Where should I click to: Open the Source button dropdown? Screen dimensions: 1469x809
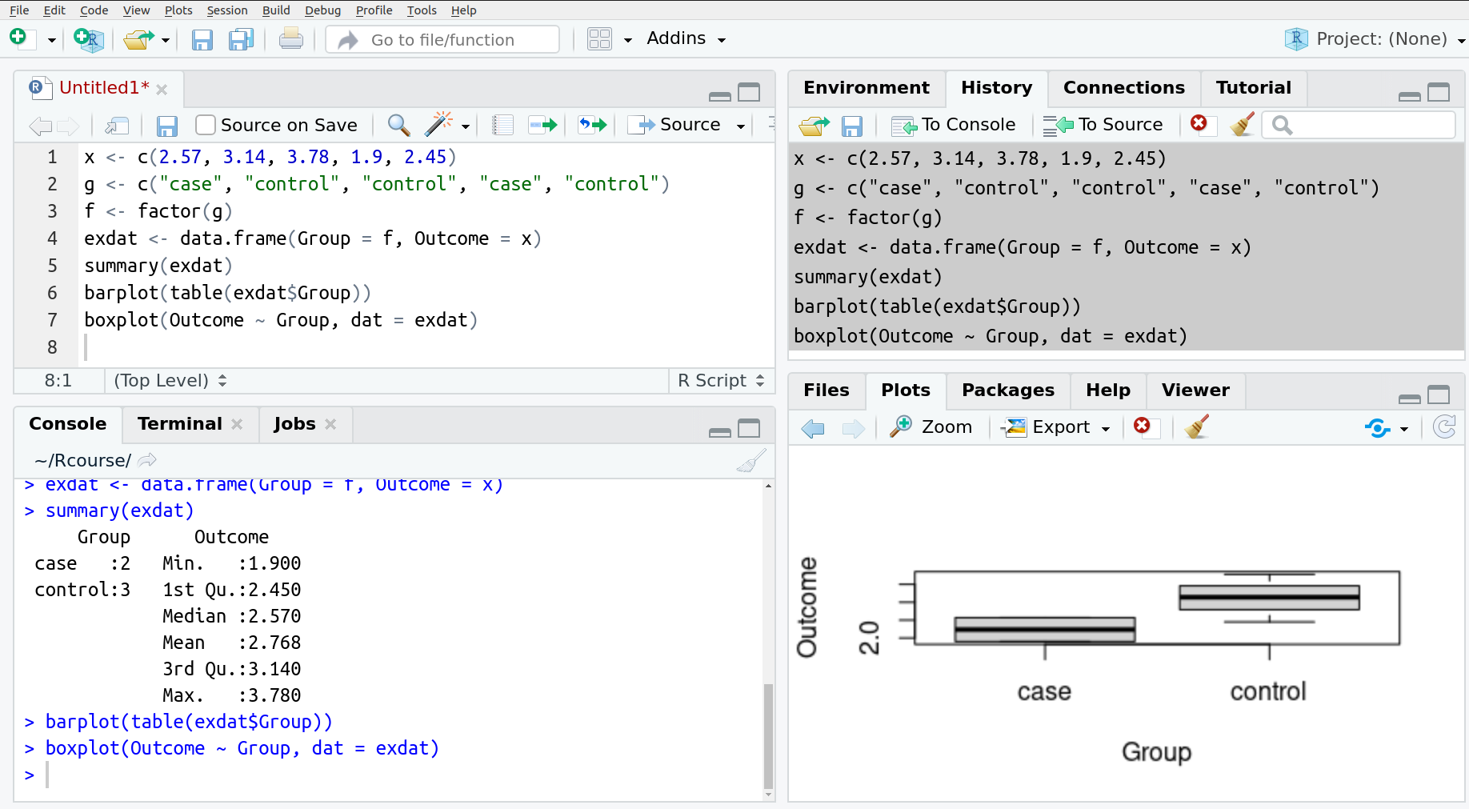tap(741, 125)
